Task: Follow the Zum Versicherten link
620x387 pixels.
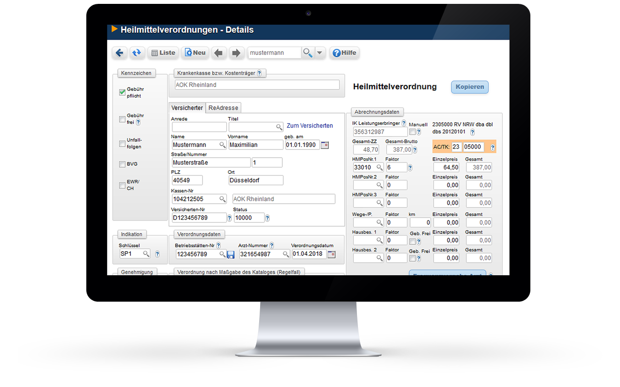Action: (310, 126)
